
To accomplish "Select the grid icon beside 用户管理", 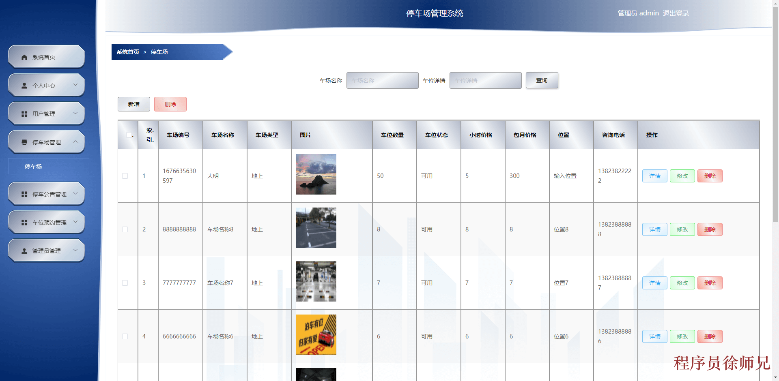I will click(x=24, y=113).
